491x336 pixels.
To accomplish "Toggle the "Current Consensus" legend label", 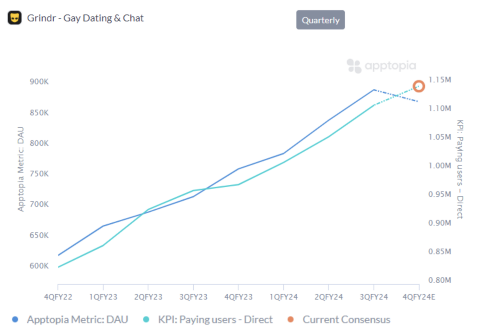I will coord(346,320).
